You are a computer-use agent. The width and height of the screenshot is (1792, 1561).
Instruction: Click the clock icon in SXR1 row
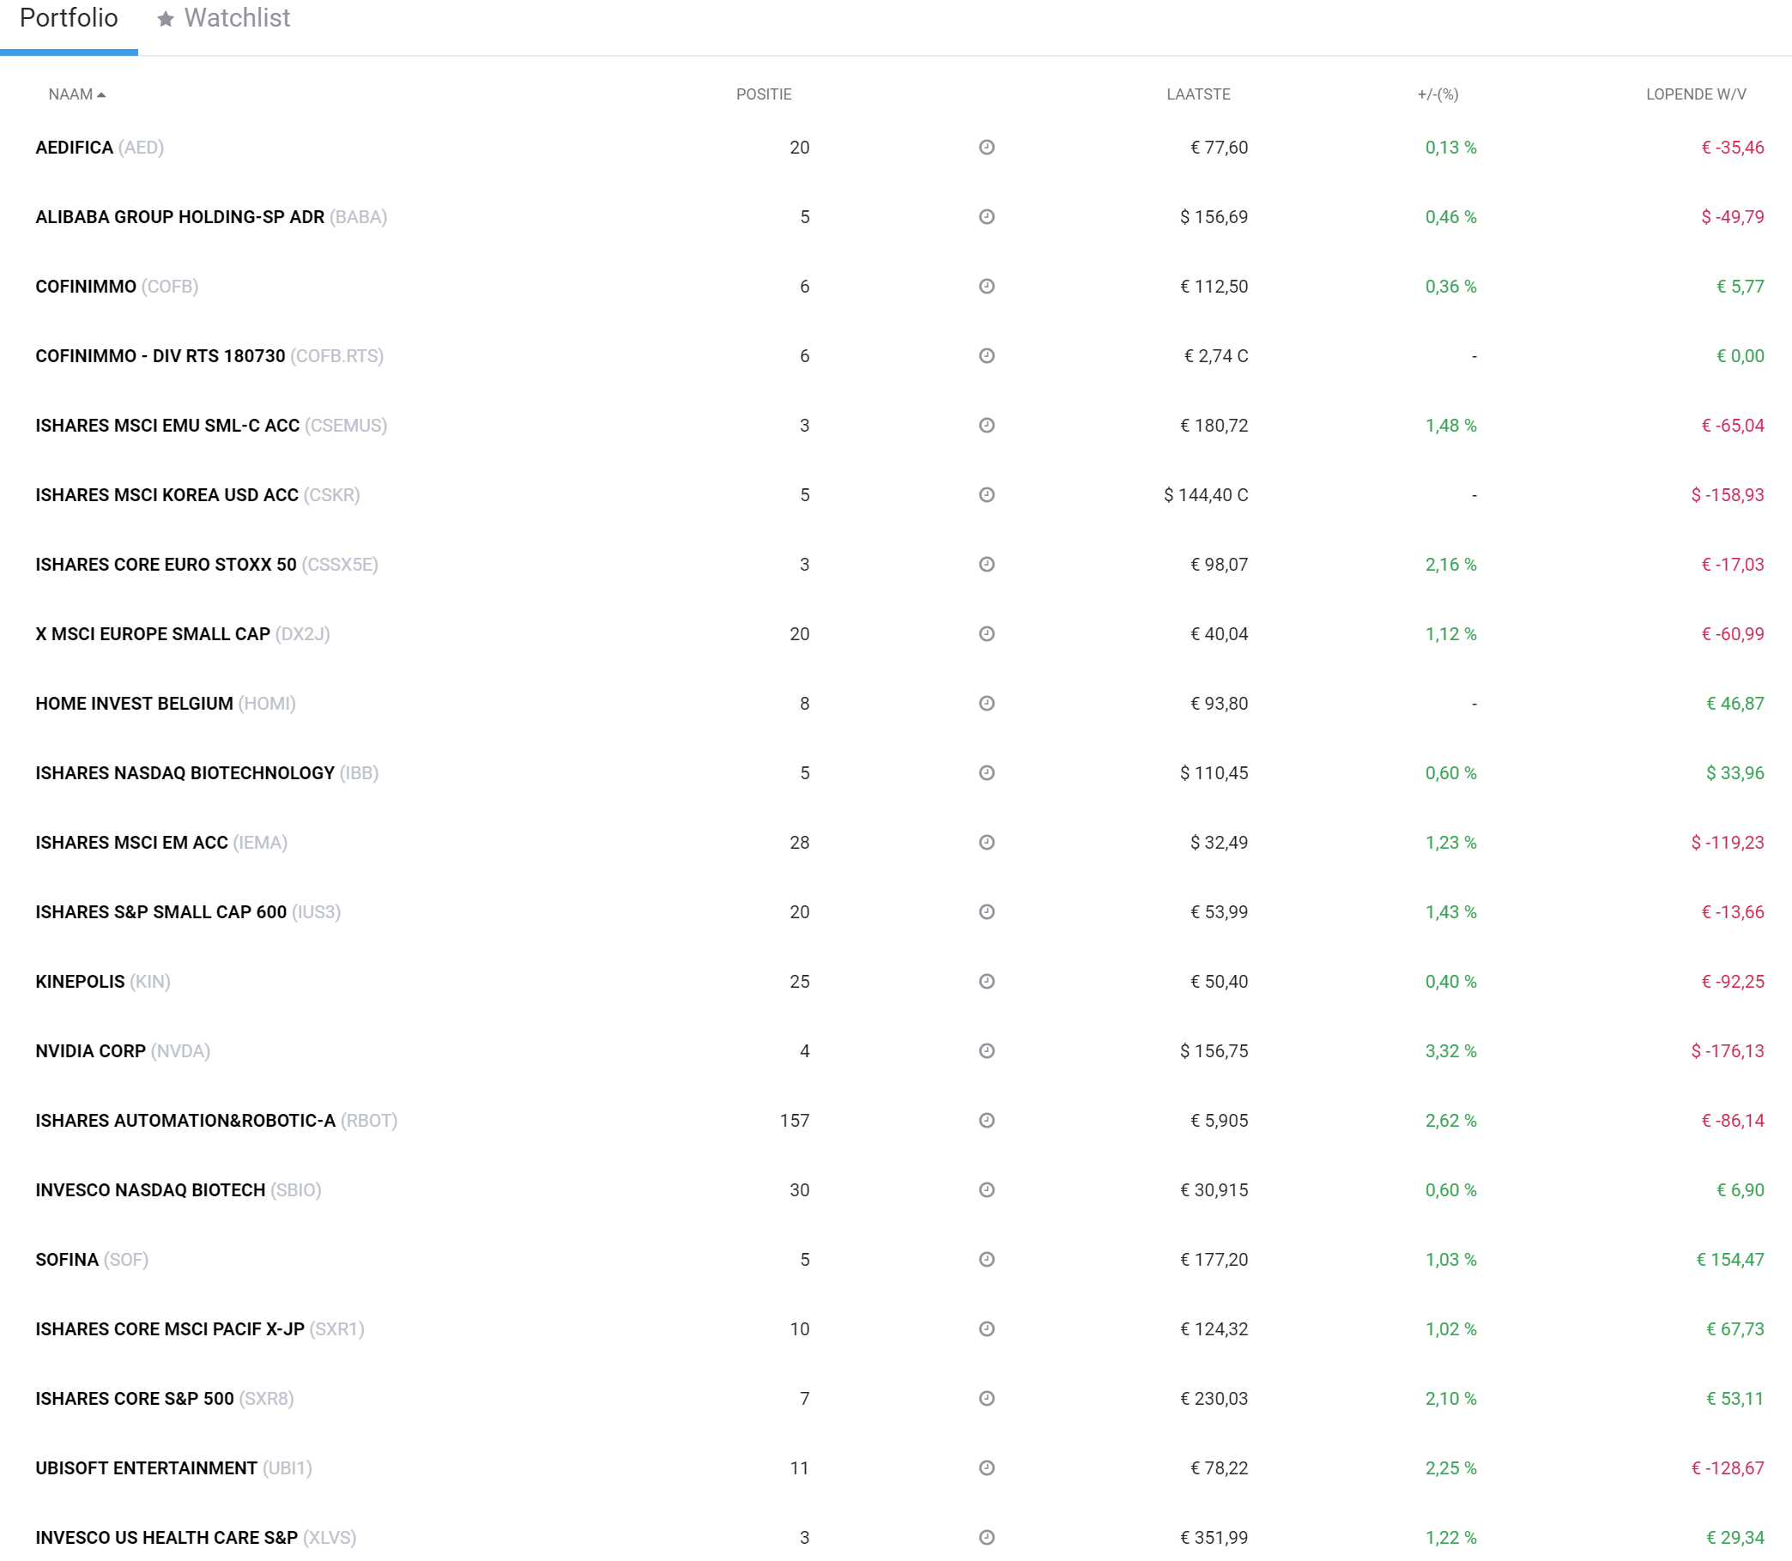pyautogui.click(x=986, y=1329)
